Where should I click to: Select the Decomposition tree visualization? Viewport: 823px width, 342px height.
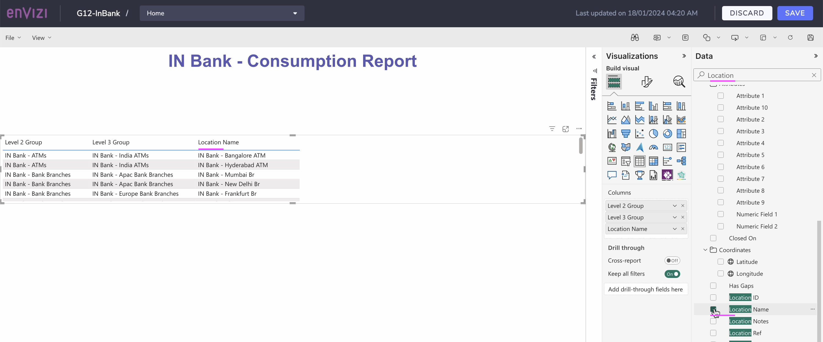tap(681, 161)
